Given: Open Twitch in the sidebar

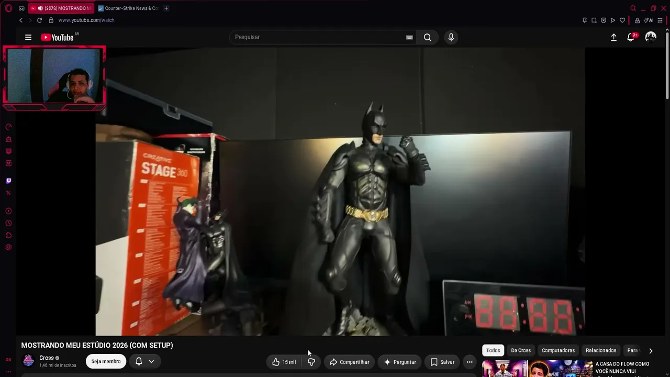Looking at the screenshot, I should (8, 181).
